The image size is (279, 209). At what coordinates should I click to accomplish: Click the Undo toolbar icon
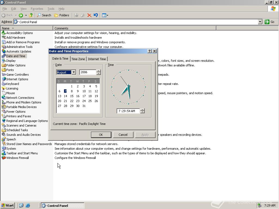coord(96,15)
